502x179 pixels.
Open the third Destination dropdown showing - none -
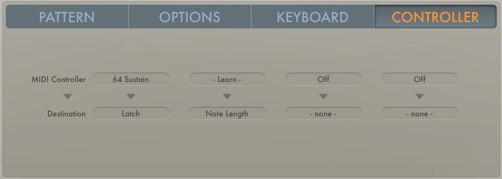click(323, 113)
